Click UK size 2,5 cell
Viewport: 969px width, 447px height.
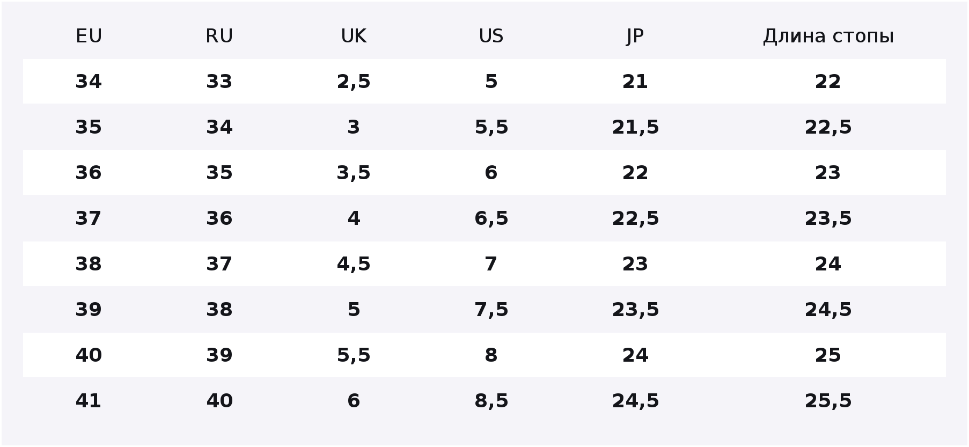click(354, 82)
